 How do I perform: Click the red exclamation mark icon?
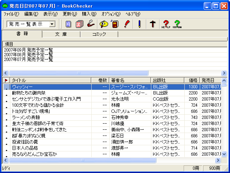tap(127, 24)
